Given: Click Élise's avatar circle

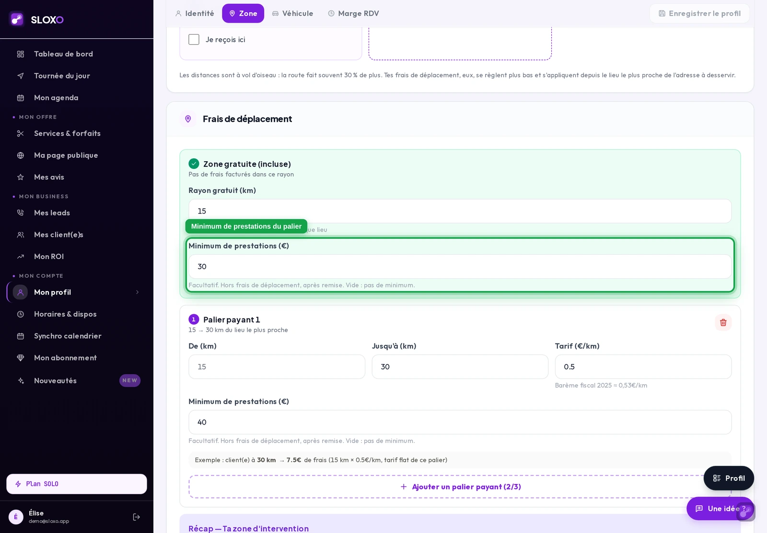Looking at the screenshot, I should click(16, 517).
